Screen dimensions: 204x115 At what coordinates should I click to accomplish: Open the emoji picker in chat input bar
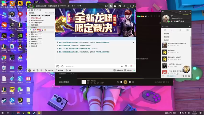pyautogui.click(x=62, y=66)
